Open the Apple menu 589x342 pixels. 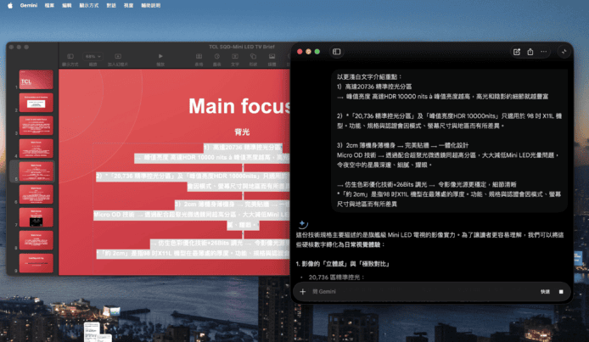pos(10,5)
